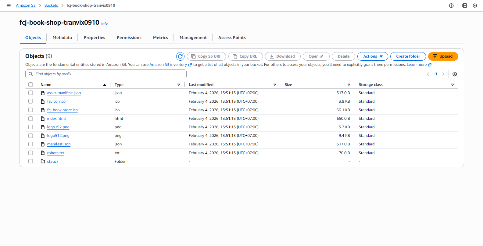Check the logo192.png row checkbox
This screenshot has width=483, height=246.
(x=30, y=127)
